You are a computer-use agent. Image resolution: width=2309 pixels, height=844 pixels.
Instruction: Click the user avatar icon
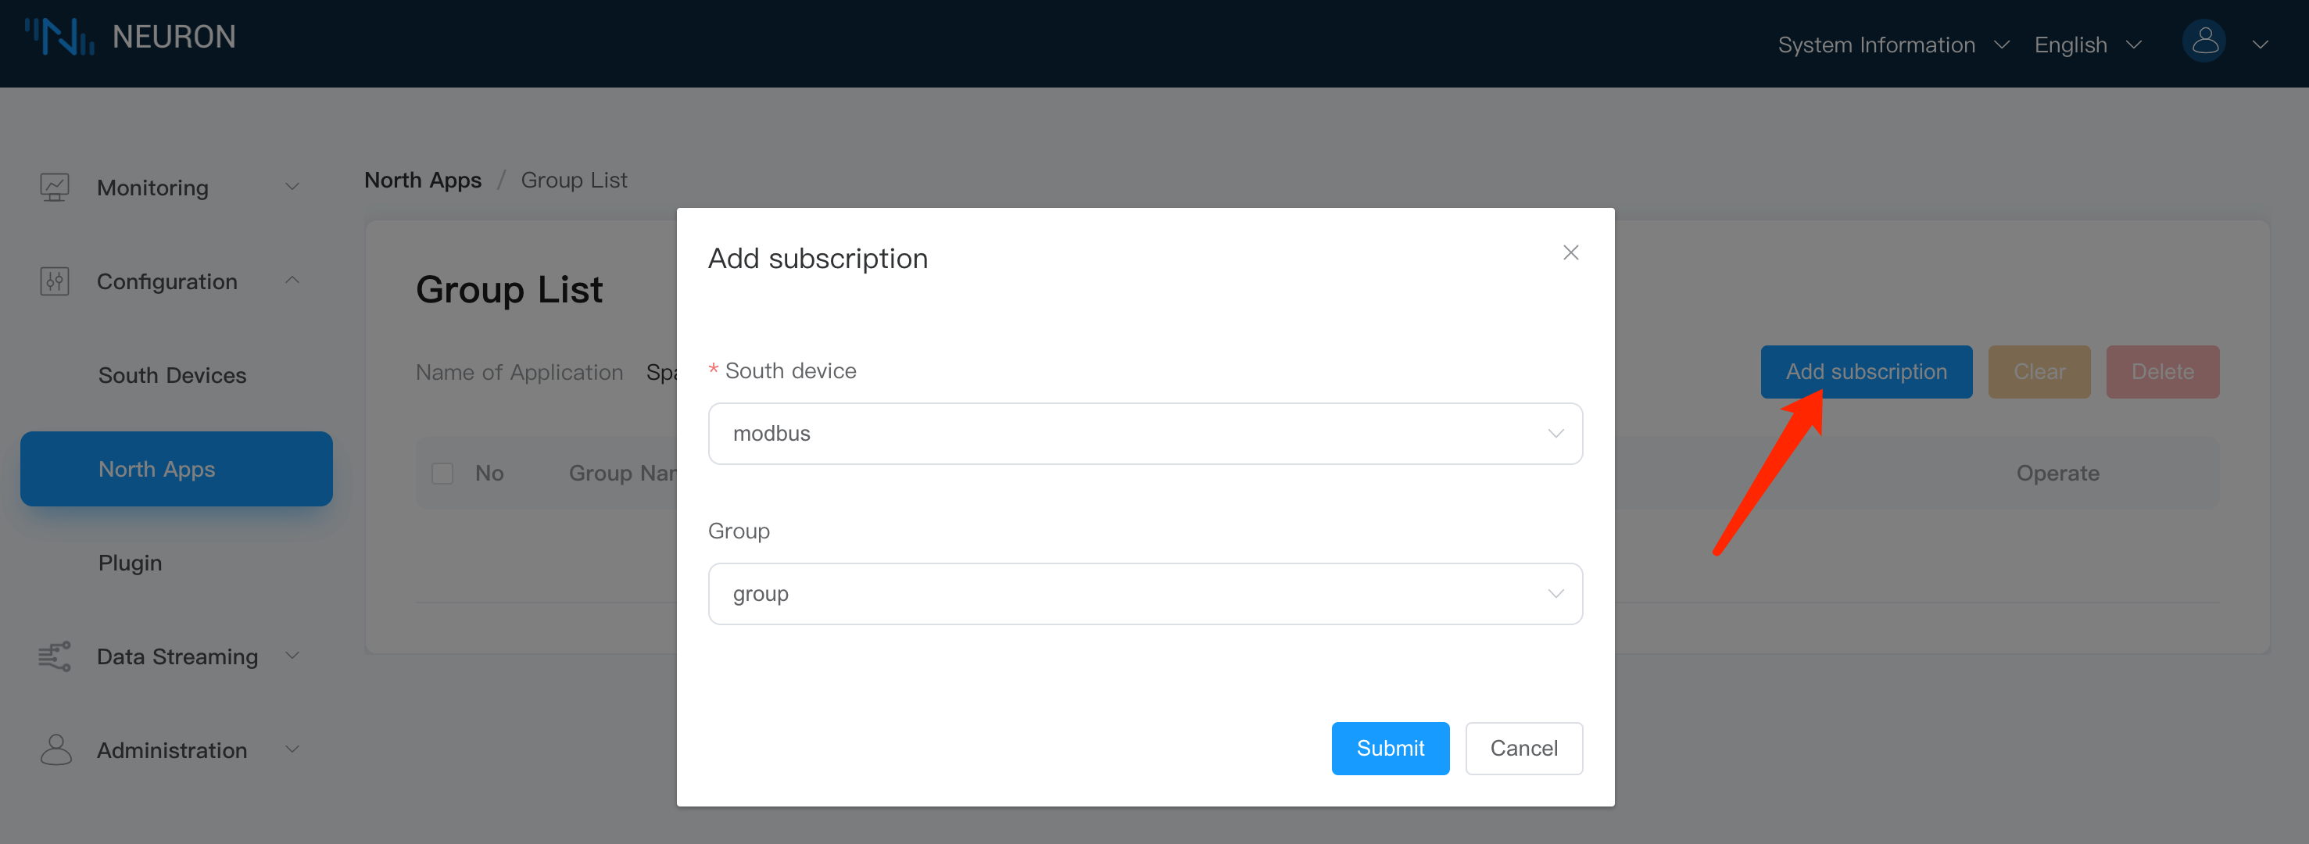[x=2203, y=41]
